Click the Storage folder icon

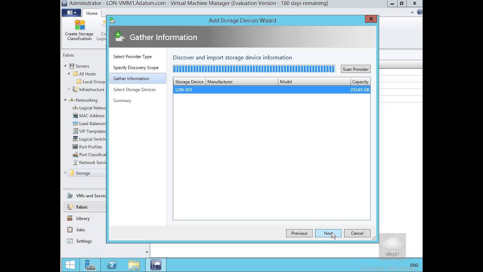click(x=72, y=173)
